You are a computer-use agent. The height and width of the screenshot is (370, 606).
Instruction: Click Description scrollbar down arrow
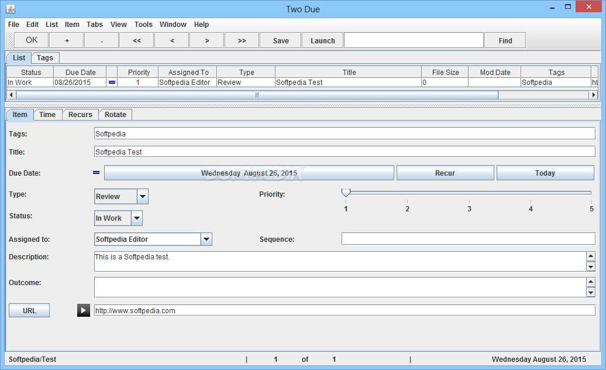point(591,267)
